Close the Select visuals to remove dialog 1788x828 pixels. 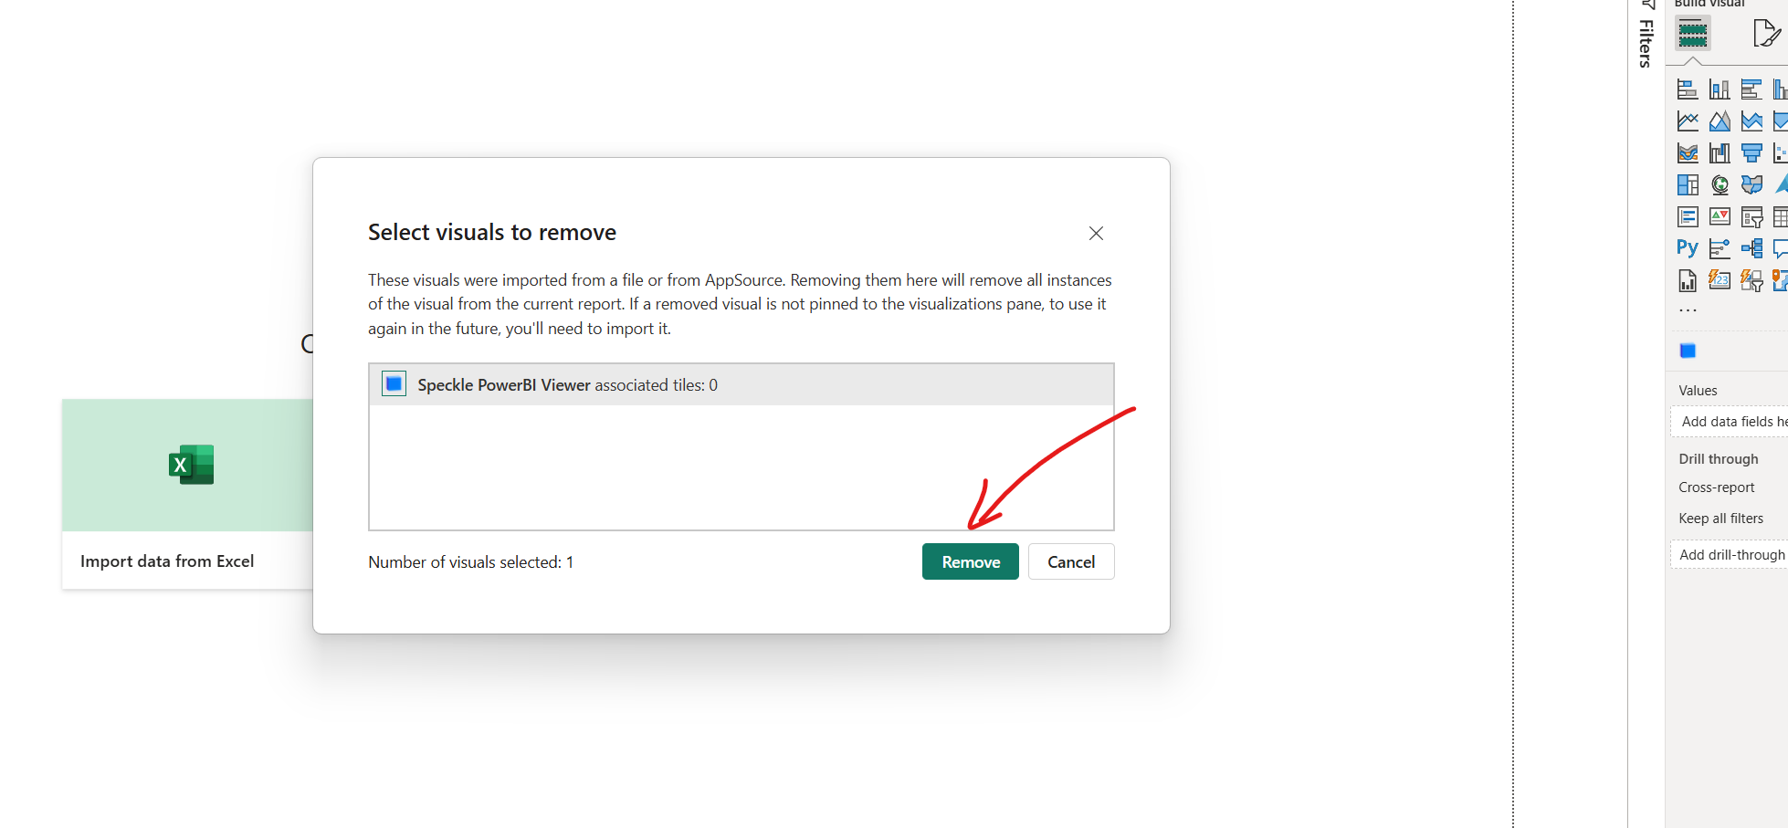(1096, 234)
